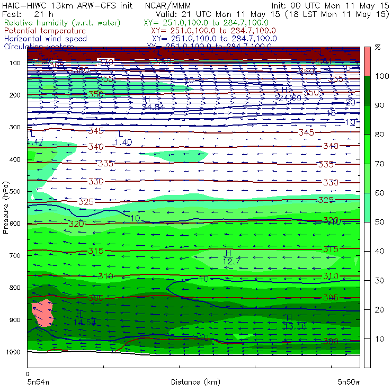Click the '%' unit label above color bar
392x392 pixels.
[x=378, y=47]
